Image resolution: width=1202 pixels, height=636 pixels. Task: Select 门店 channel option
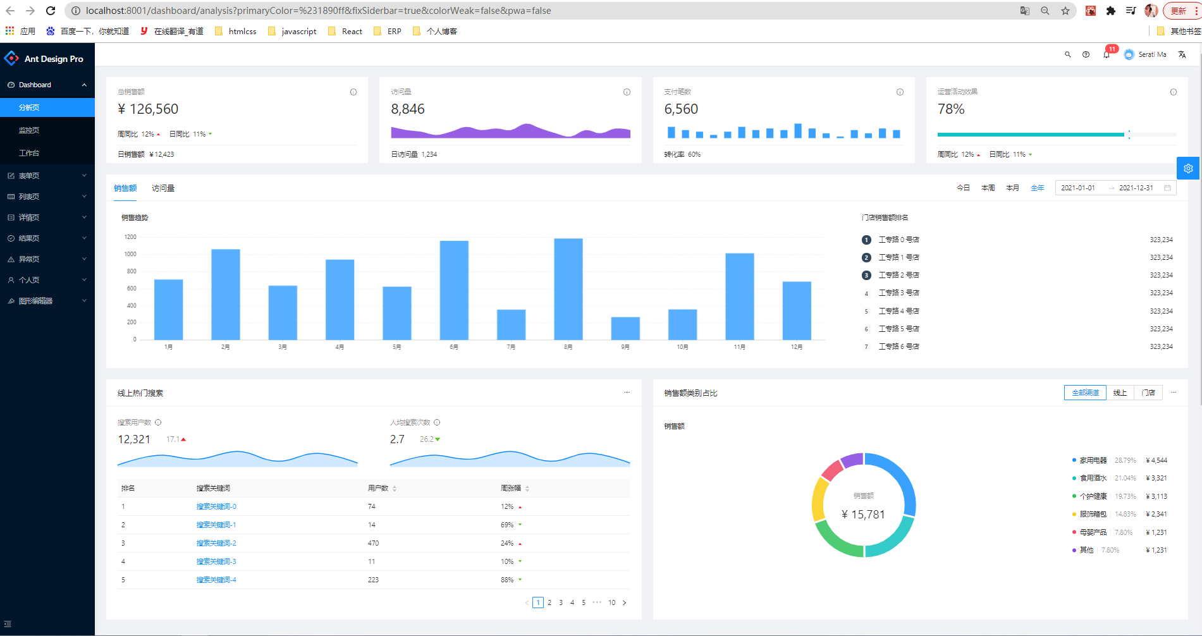tap(1148, 393)
